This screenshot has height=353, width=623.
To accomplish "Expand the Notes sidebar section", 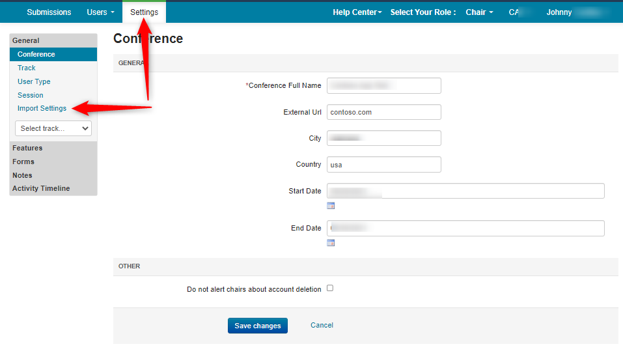I will [53, 175].
